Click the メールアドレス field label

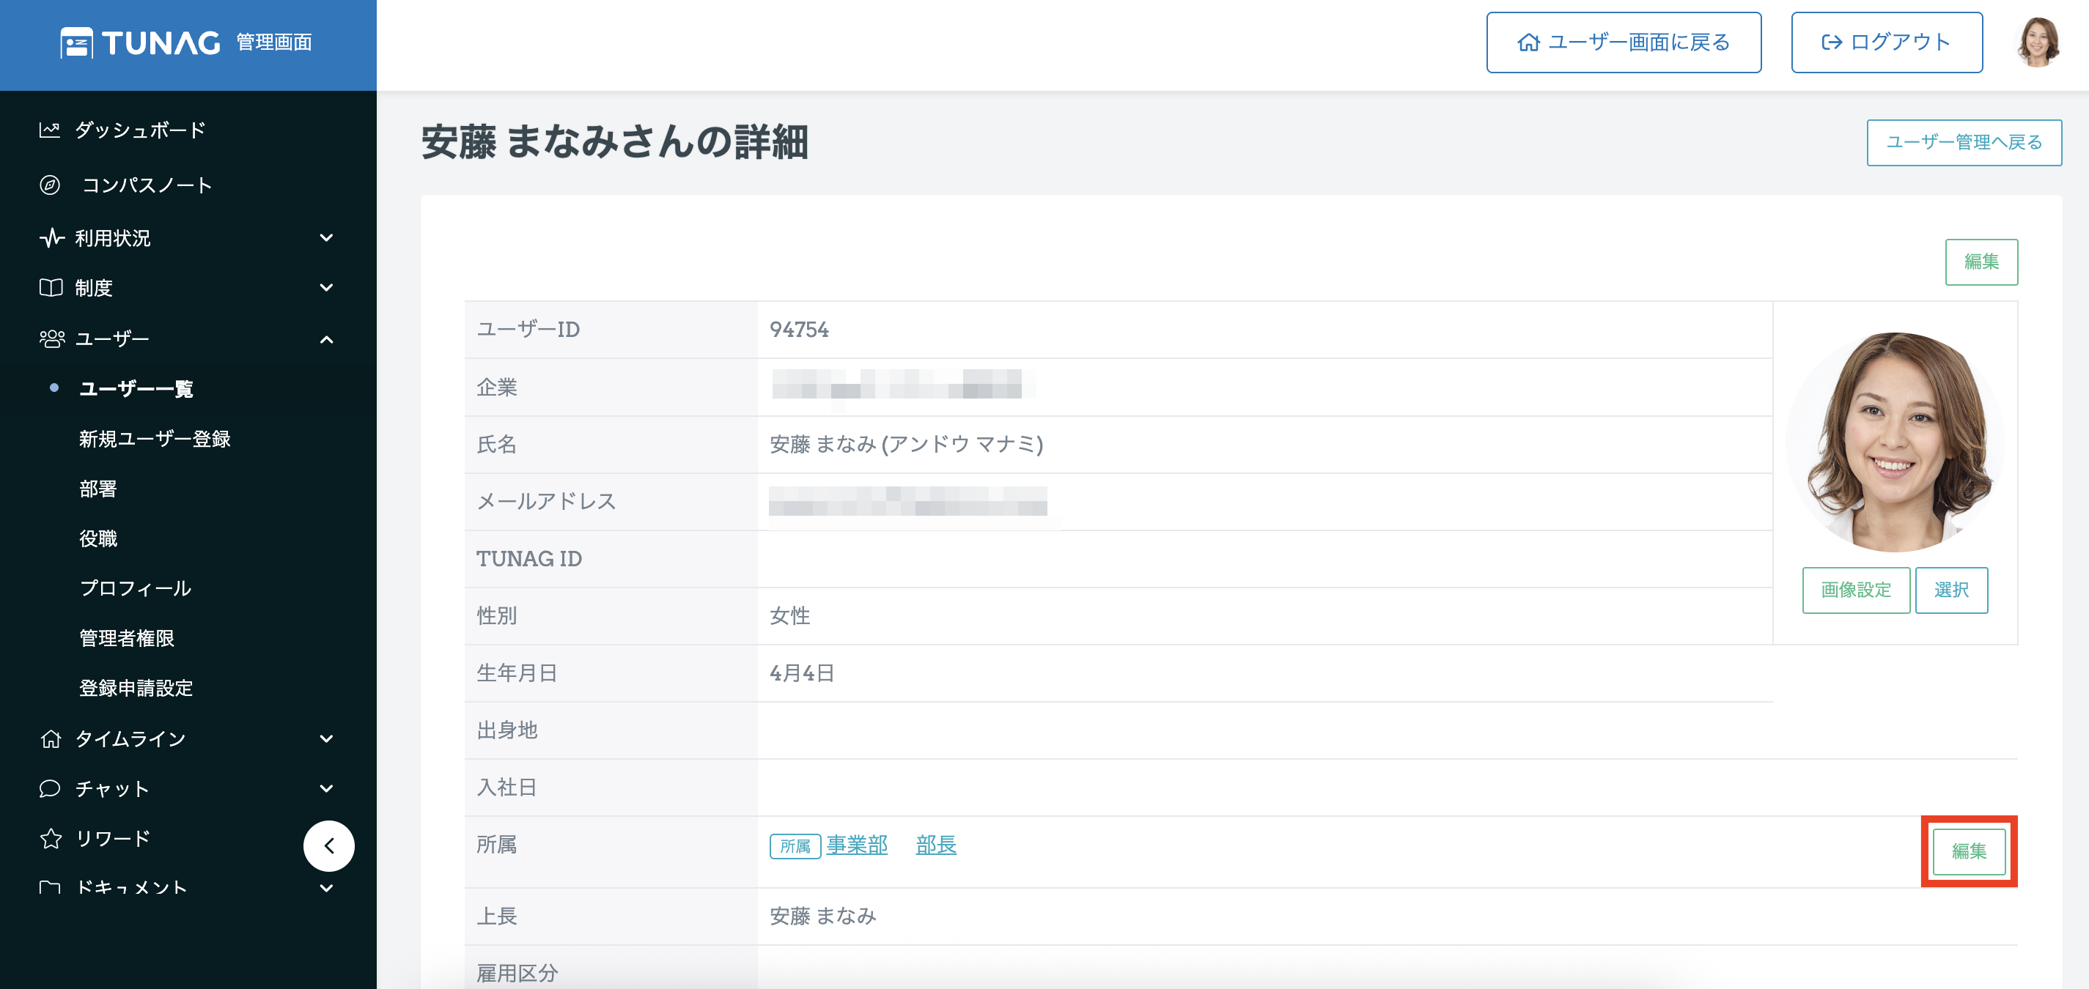[x=546, y=502]
